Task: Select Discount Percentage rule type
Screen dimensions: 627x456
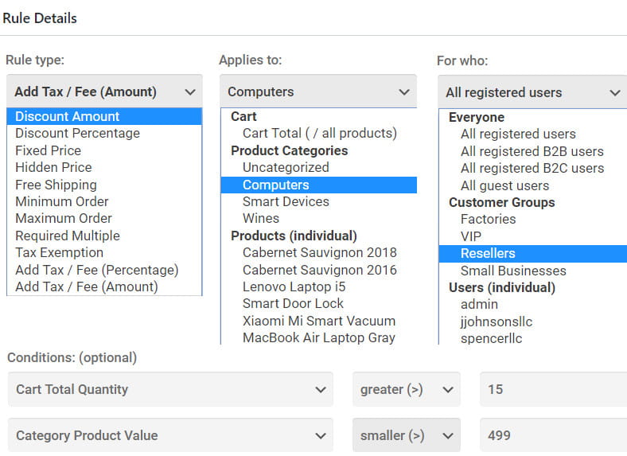Action: pos(77,133)
